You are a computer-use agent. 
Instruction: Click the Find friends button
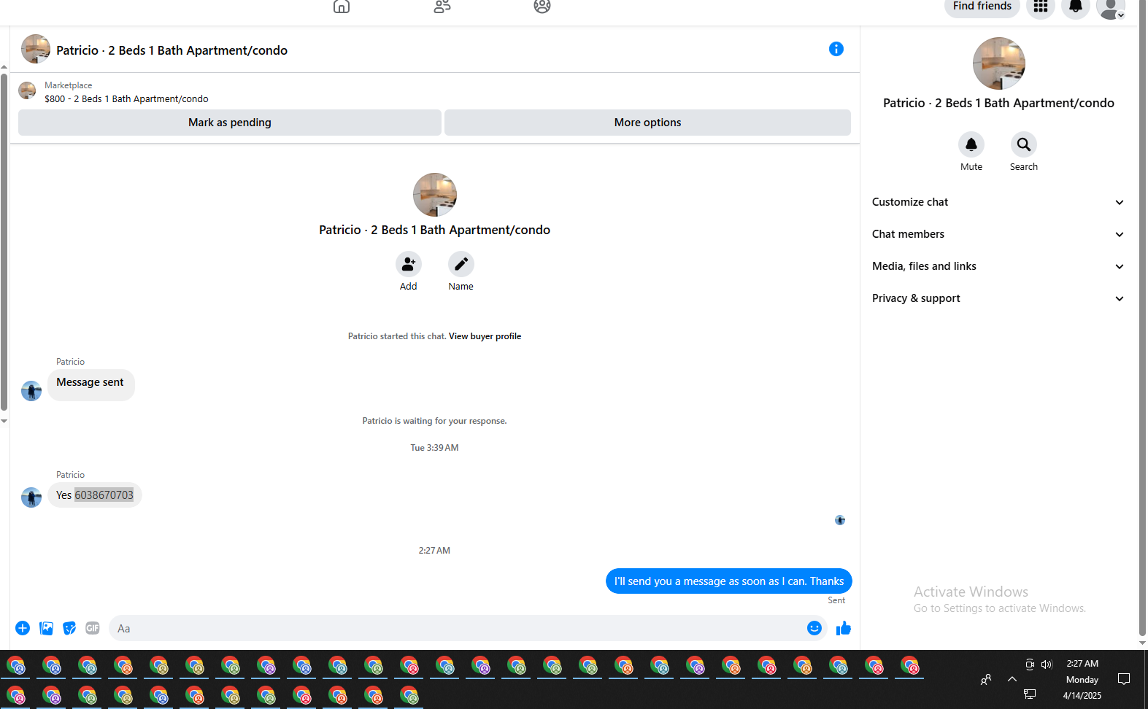[982, 7]
